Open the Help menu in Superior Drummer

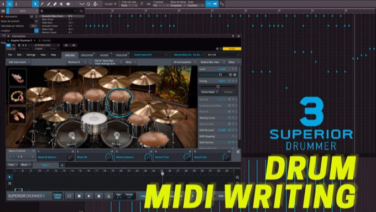(x=54, y=55)
